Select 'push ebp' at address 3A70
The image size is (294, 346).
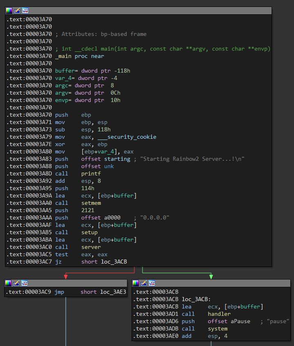tap(73, 115)
